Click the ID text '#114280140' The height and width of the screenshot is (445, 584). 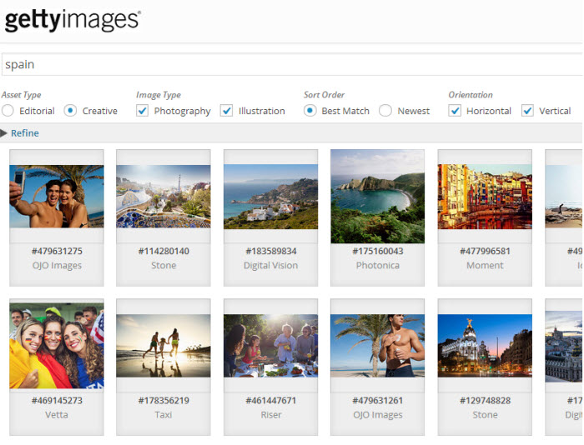(x=164, y=251)
